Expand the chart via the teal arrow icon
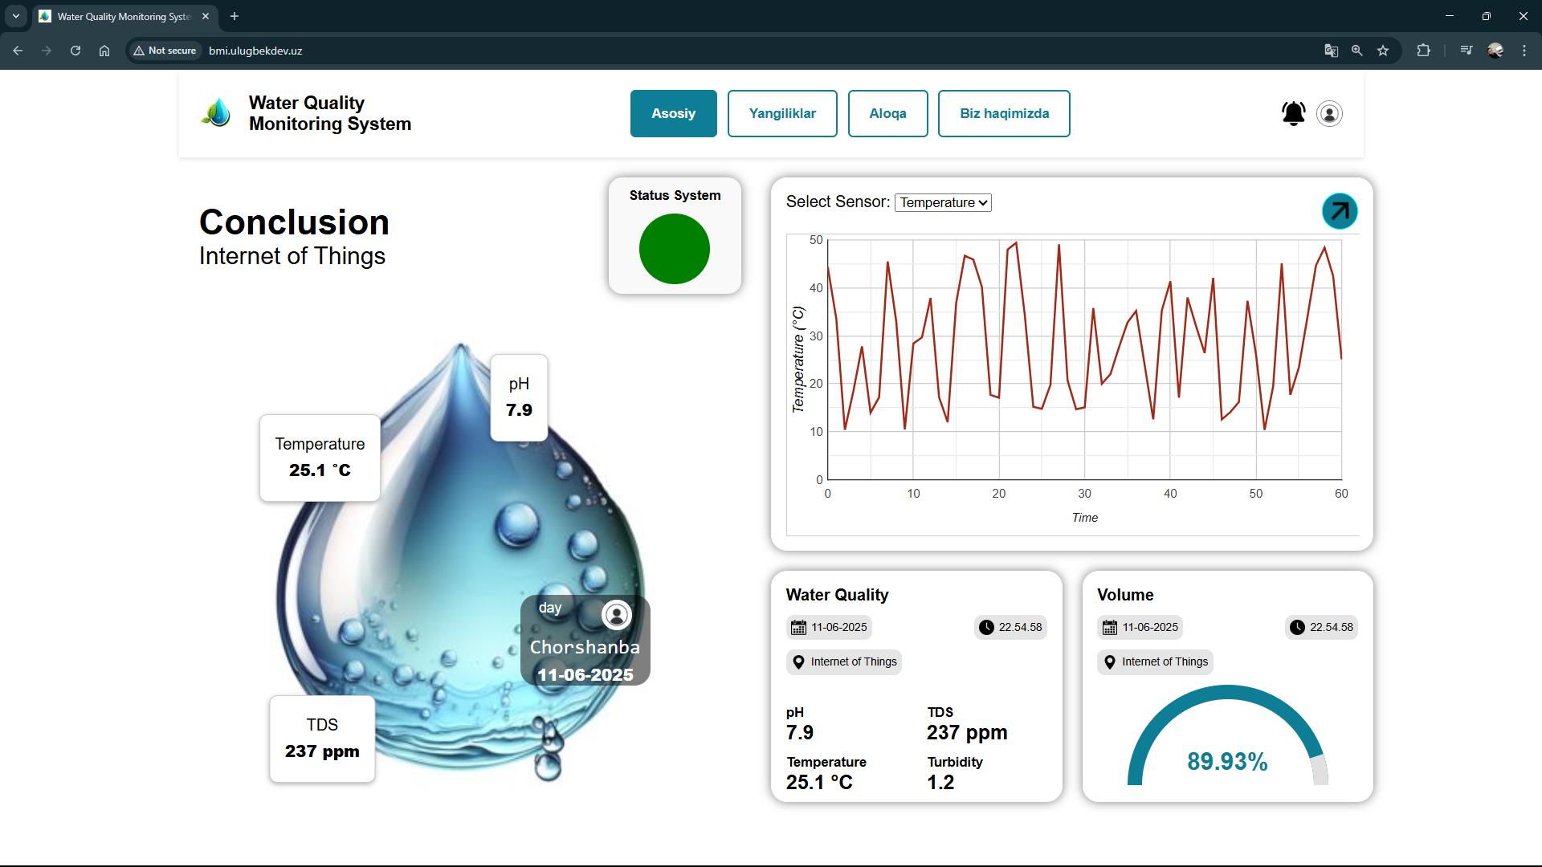 (1340, 210)
